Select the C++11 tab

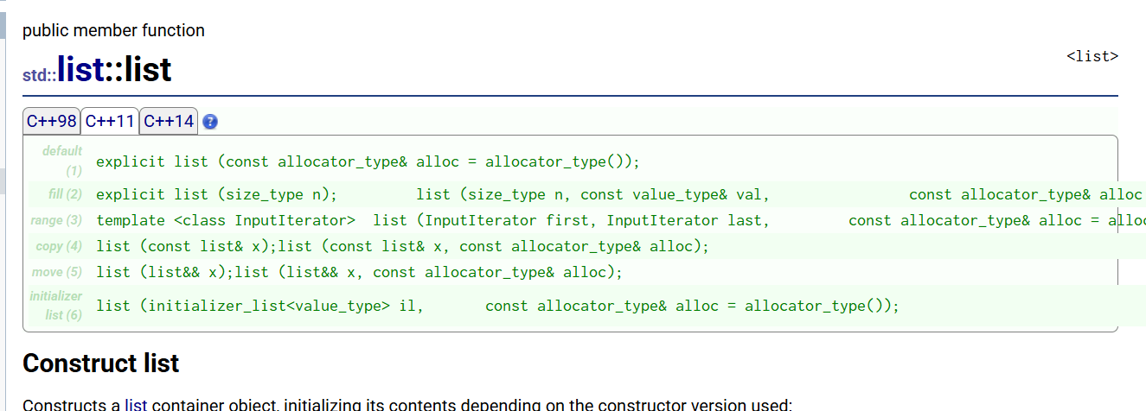[x=110, y=121]
